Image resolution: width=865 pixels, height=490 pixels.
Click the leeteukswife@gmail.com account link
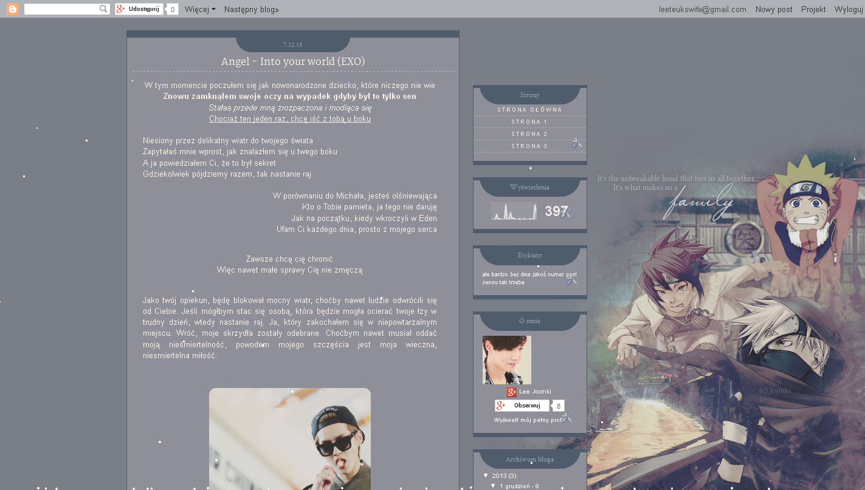tap(702, 9)
